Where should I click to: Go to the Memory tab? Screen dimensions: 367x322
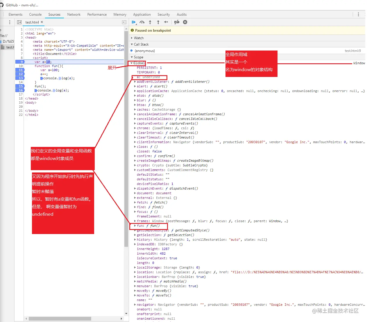[120, 15]
